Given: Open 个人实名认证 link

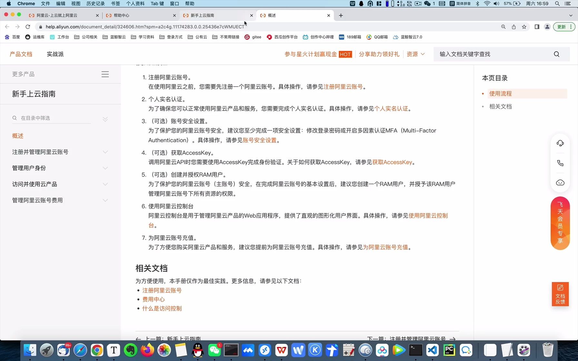Looking at the screenshot, I should click(391, 109).
